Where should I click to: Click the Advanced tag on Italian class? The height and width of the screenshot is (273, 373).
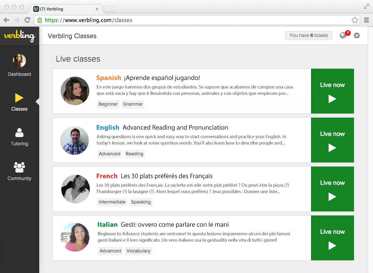point(110,251)
